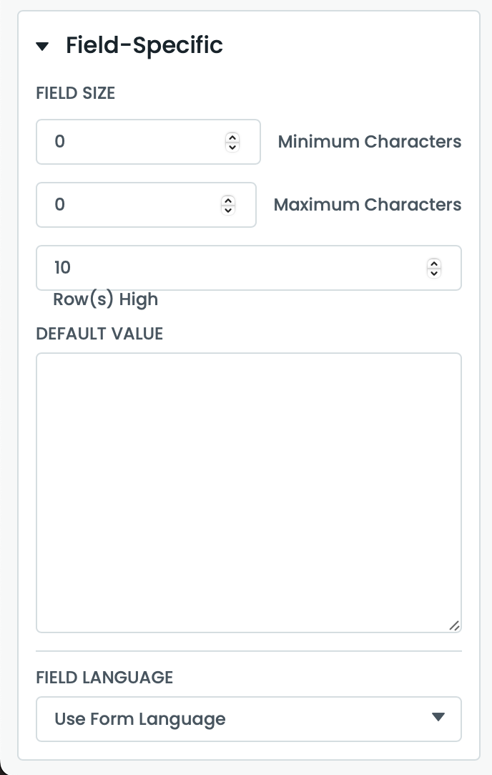Screen dimensions: 492x775
Task: Click the Field-Specific section heading
Action: pyautogui.click(x=144, y=45)
